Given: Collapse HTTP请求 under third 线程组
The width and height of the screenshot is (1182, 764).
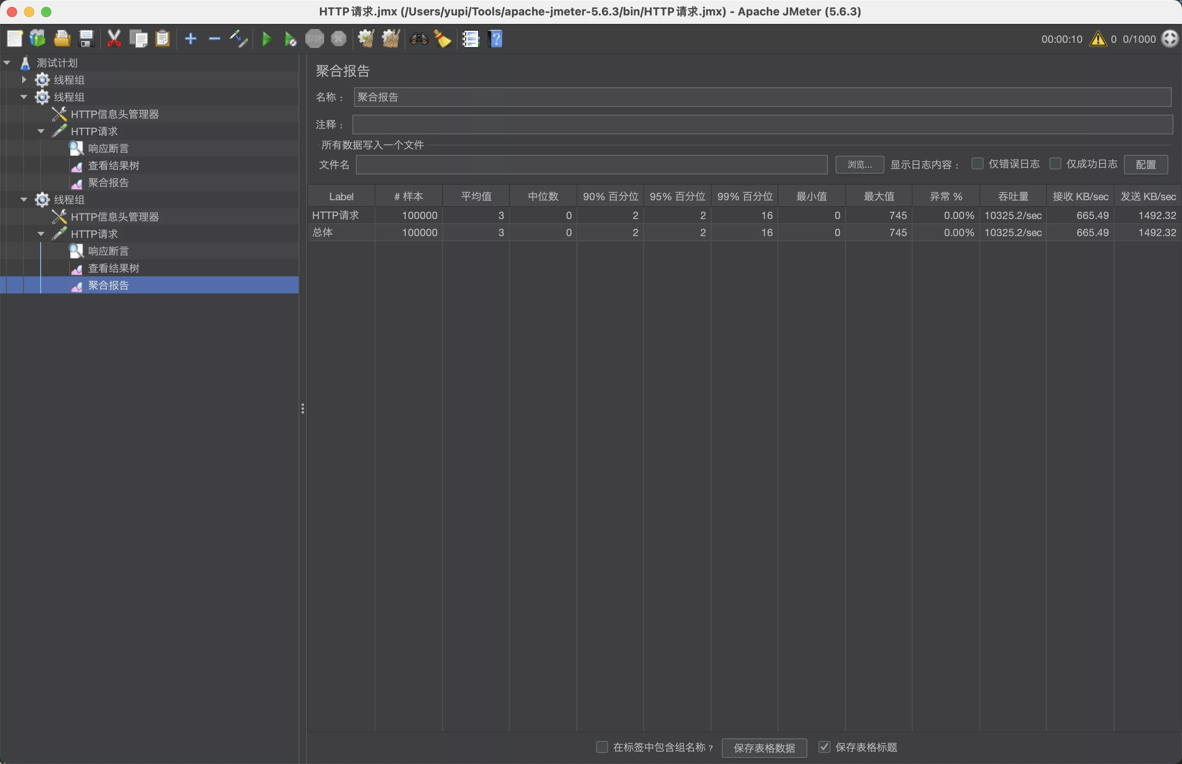Looking at the screenshot, I should pyautogui.click(x=41, y=234).
